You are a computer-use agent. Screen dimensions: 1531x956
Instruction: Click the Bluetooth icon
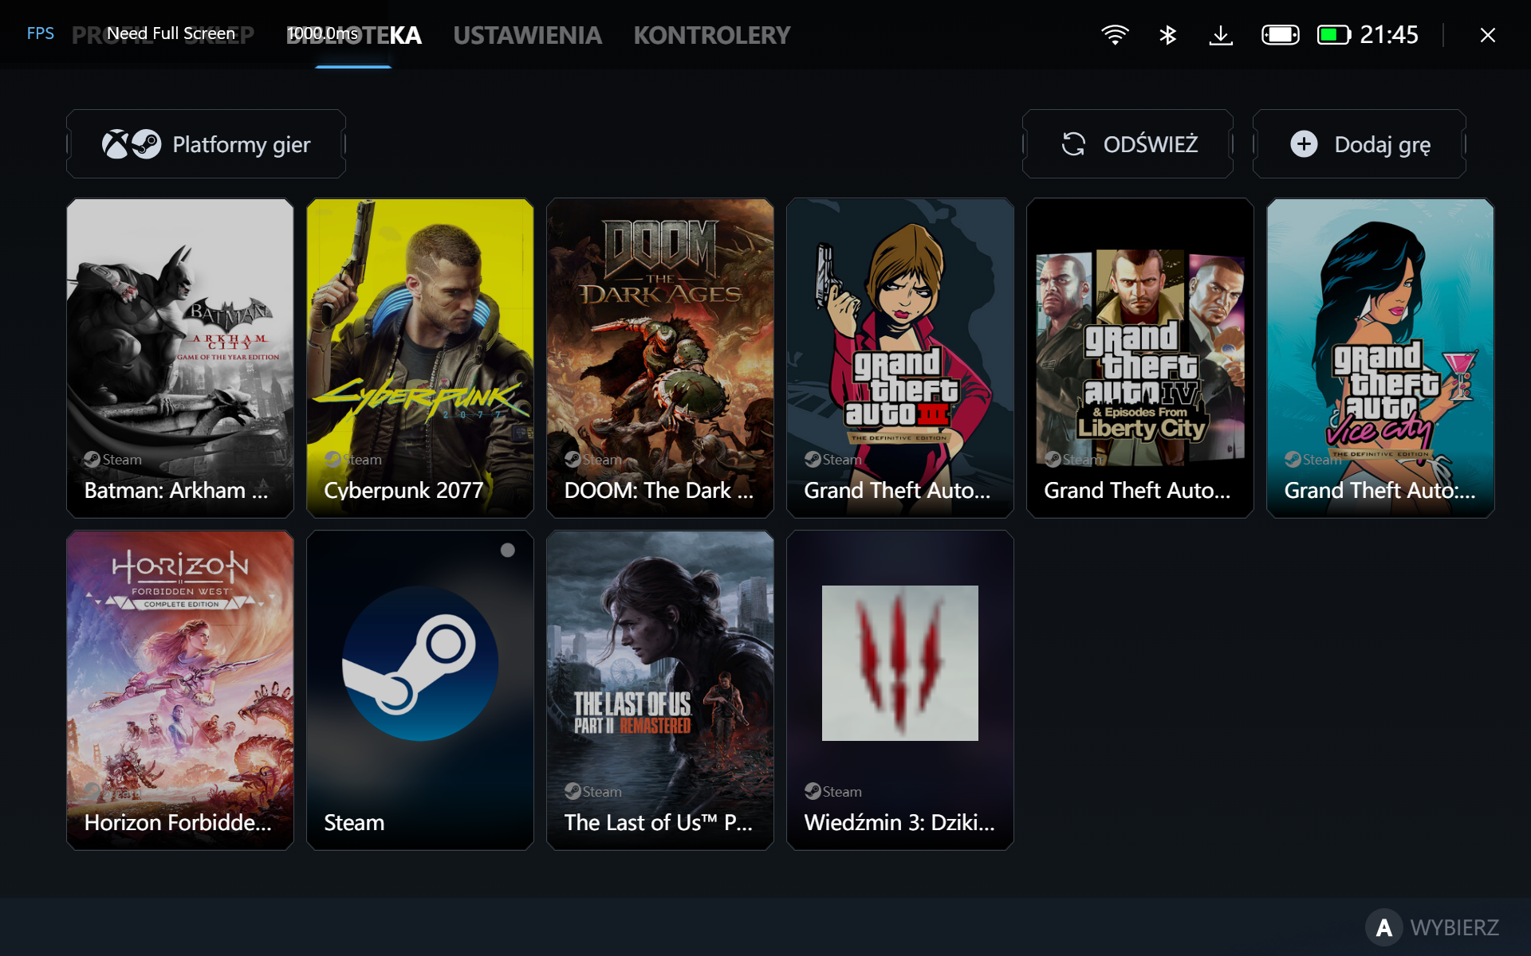[x=1167, y=35]
